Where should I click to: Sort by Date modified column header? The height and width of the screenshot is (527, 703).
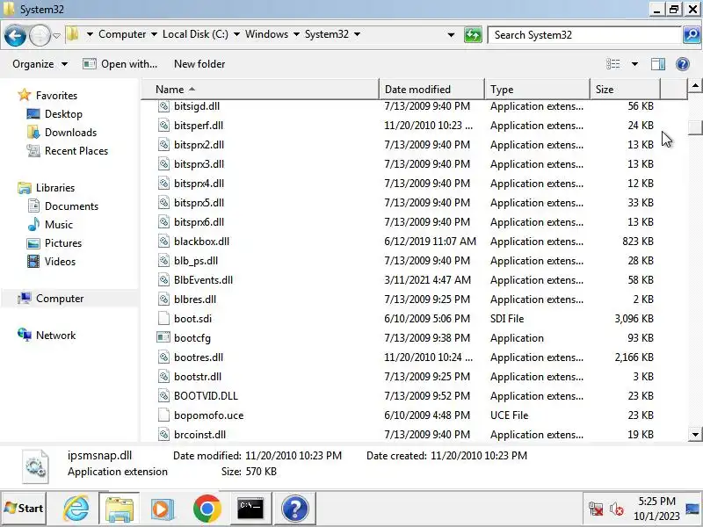(x=431, y=90)
